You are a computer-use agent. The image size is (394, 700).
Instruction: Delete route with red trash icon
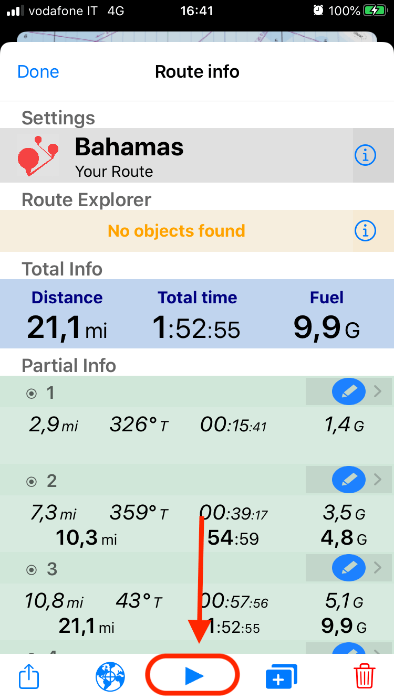(365, 676)
